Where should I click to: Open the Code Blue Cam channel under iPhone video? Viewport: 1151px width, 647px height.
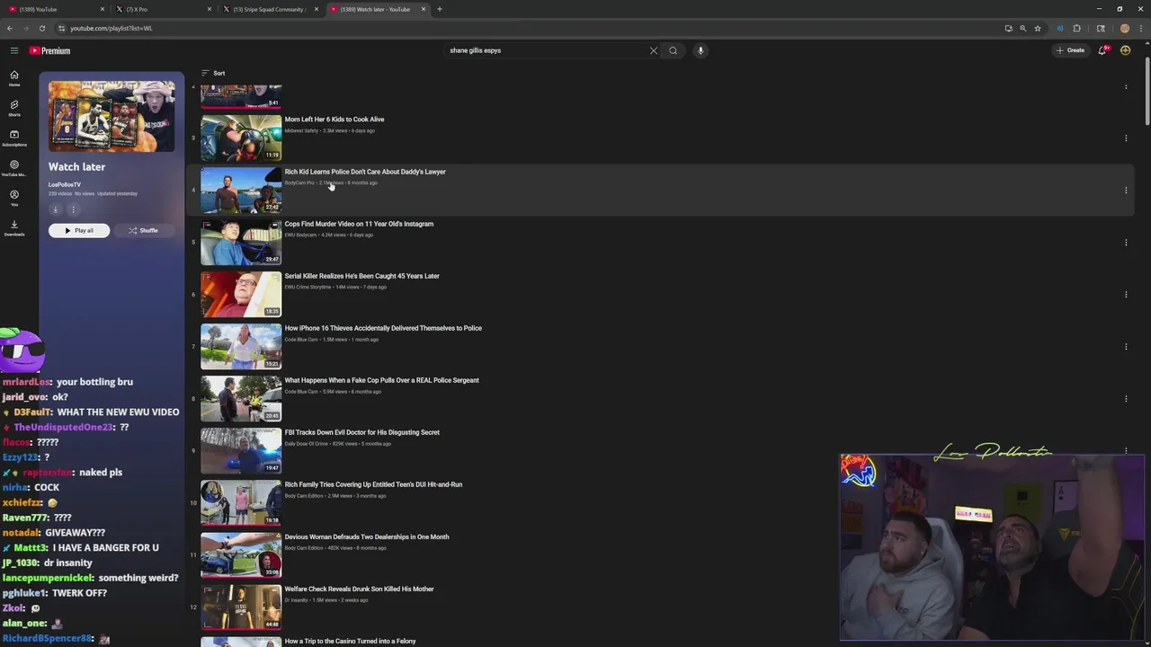(301, 339)
